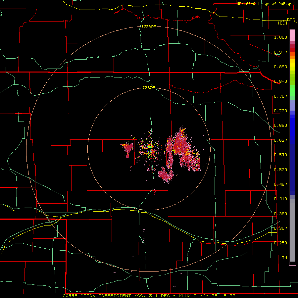Image resolution: width=298 pixels, height=298 pixels.
Task: Click the small pink echo west of radar
Action: pyautogui.click(x=127, y=149)
